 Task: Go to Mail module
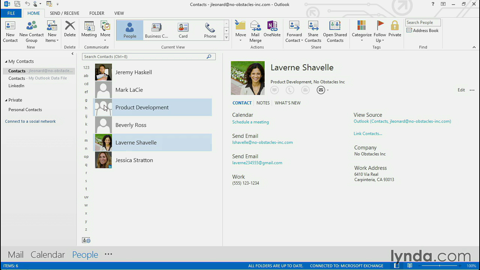point(16,255)
